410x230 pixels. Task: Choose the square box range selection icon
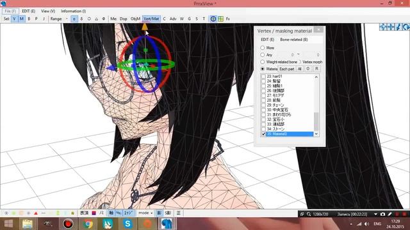pos(74,19)
